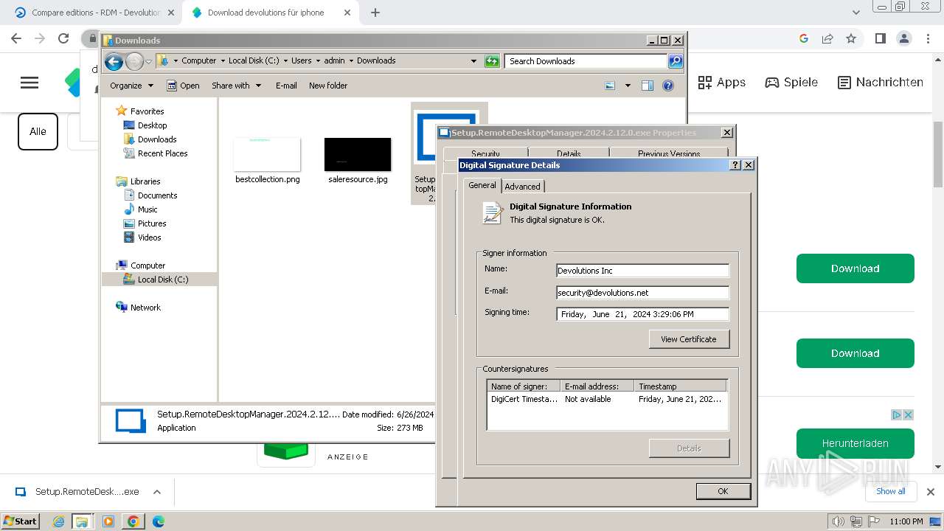Click E-mail toolbar button
Viewport: 944px width, 531px height.
coord(286,86)
